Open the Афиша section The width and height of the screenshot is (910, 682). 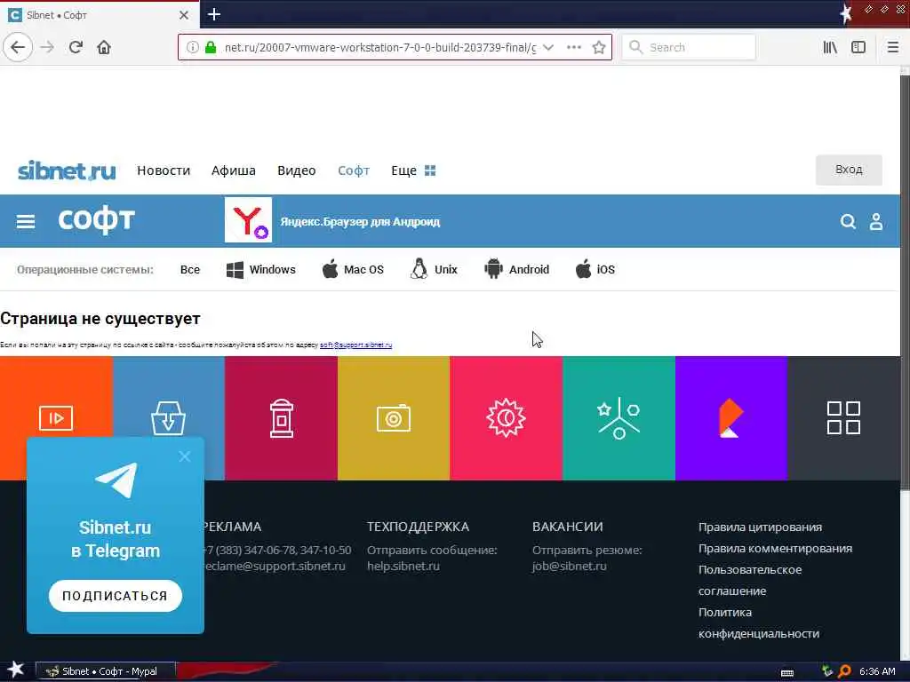pos(234,170)
